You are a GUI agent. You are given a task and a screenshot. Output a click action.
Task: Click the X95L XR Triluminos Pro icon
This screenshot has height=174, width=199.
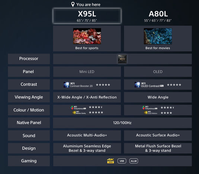coord(78,108)
